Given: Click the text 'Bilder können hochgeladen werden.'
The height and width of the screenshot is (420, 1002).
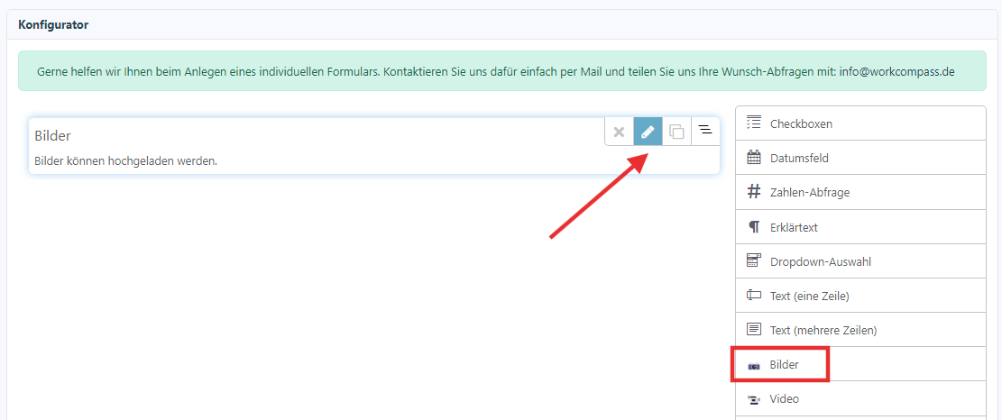Looking at the screenshot, I should tap(126, 160).
